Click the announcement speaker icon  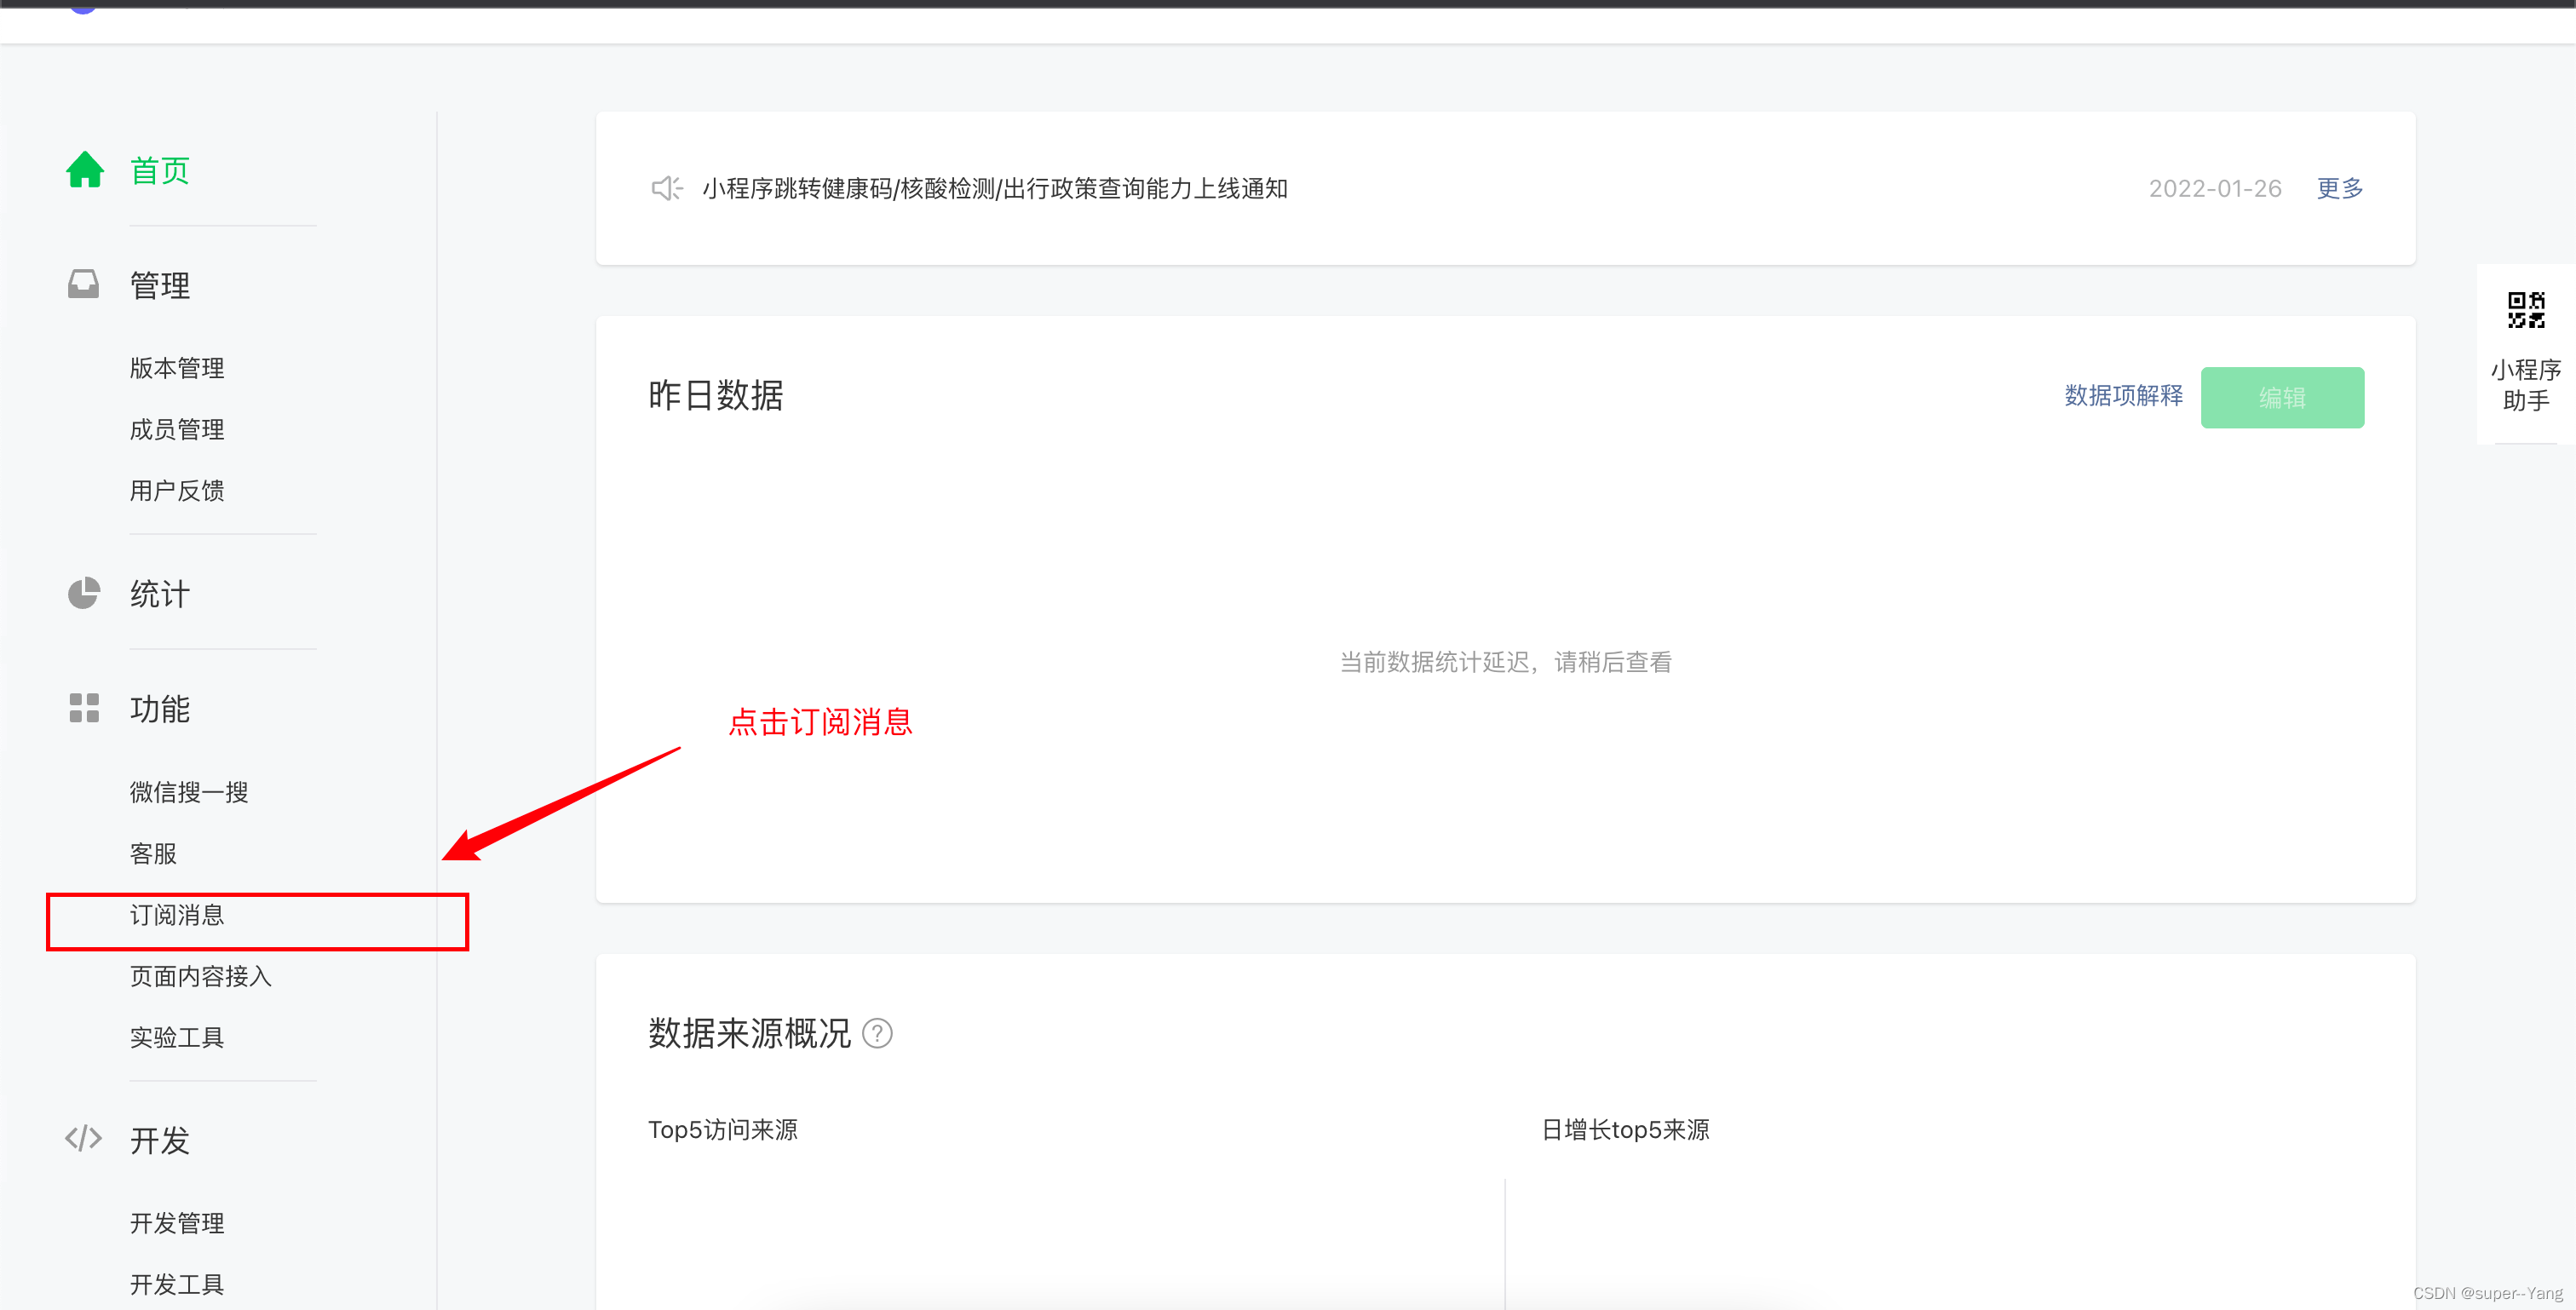666,188
